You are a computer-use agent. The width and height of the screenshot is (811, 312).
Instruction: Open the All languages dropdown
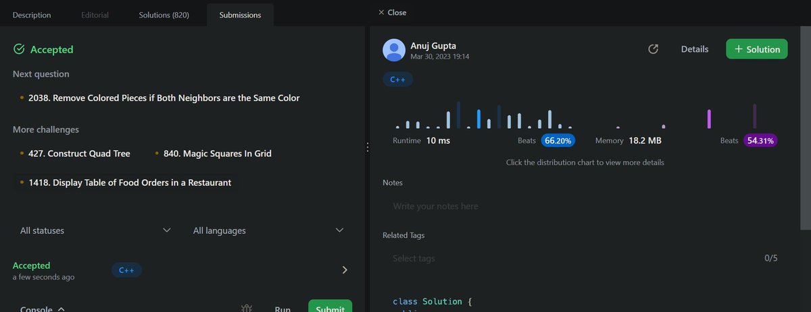point(269,230)
